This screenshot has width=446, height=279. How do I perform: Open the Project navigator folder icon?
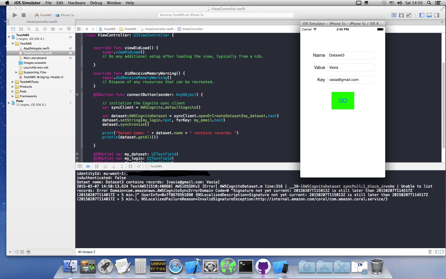pos(13,29)
